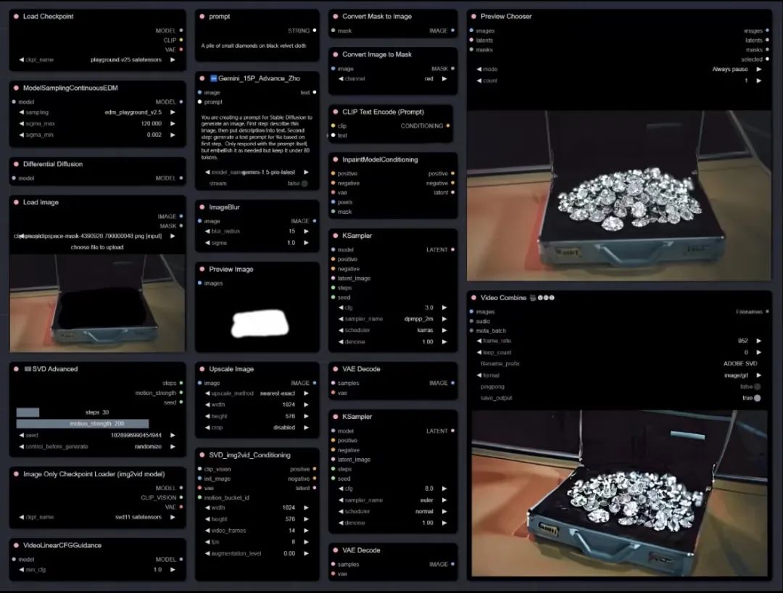Adjust the steps 30 slider

[x=97, y=412]
